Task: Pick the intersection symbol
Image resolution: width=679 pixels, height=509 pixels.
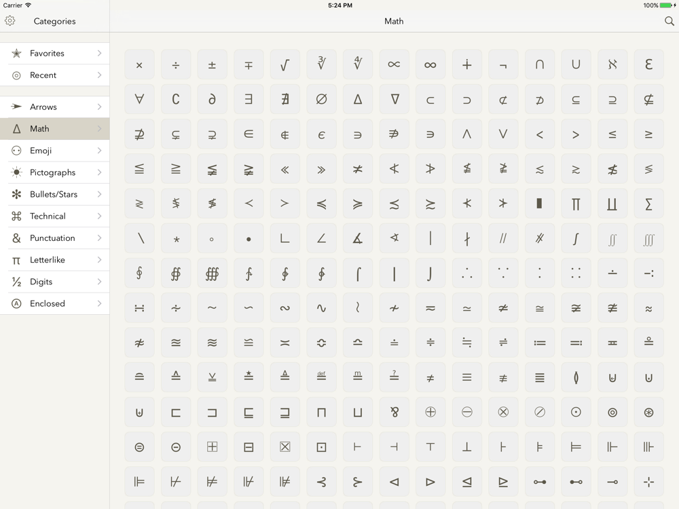Action: pyautogui.click(x=540, y=65)
